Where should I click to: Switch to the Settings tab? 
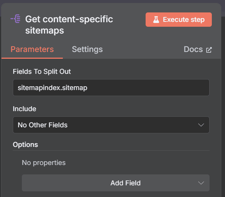point(87,49)
